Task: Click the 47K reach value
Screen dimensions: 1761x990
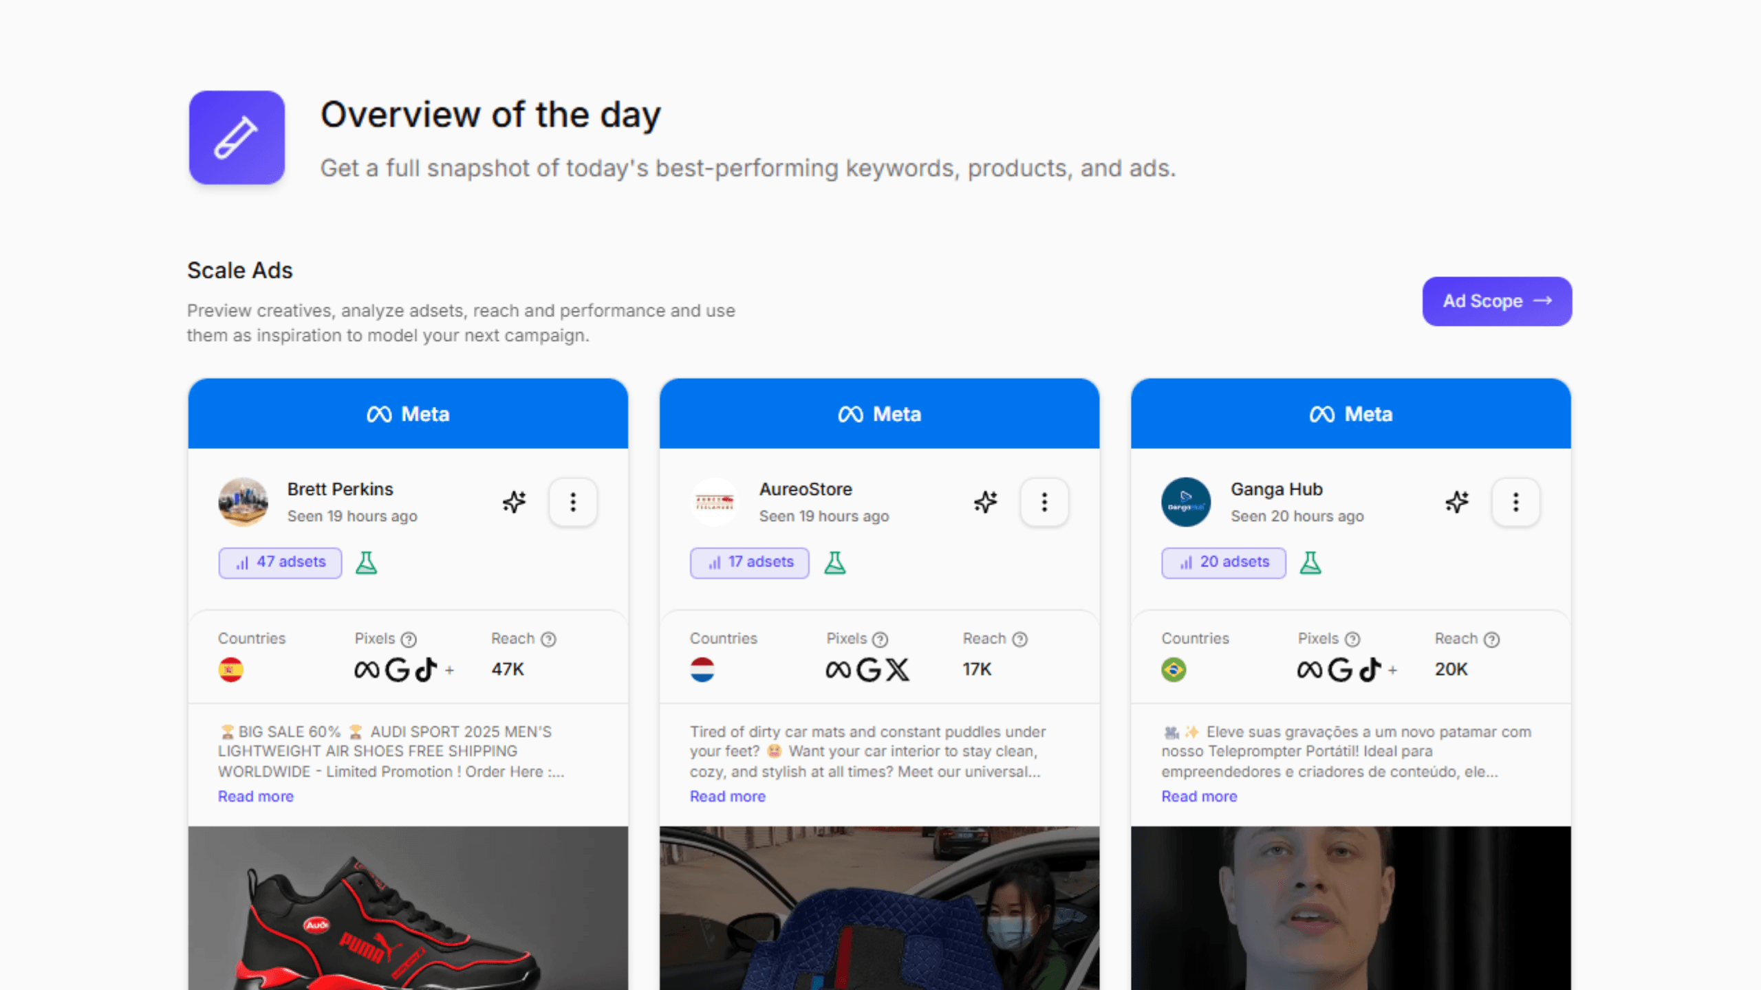Action: point(508,670)
